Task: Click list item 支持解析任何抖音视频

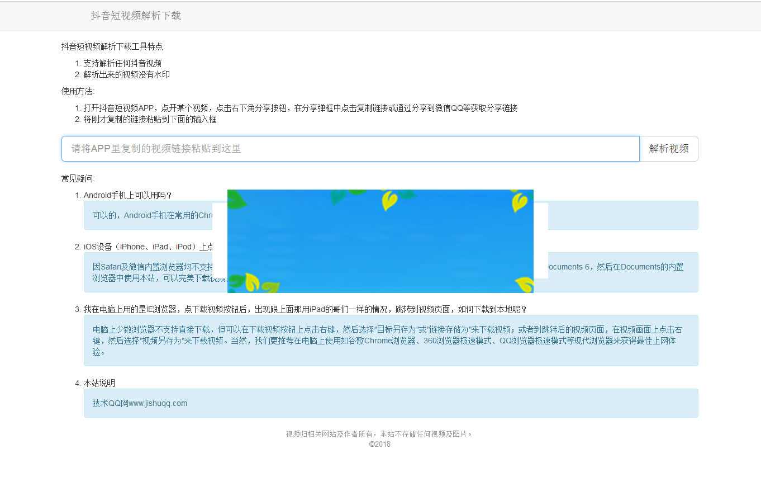Action: click(x=123, y=63)
